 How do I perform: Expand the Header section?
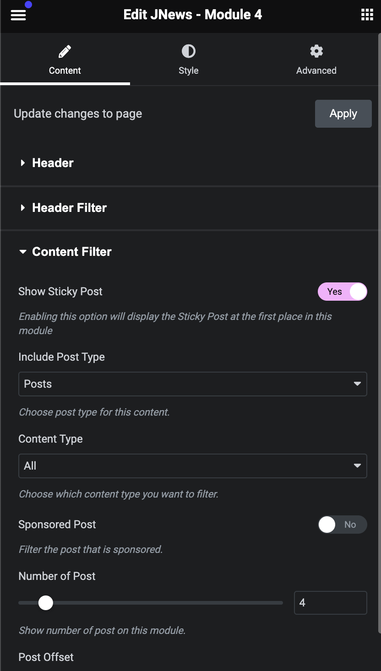[x=53, y=163]
